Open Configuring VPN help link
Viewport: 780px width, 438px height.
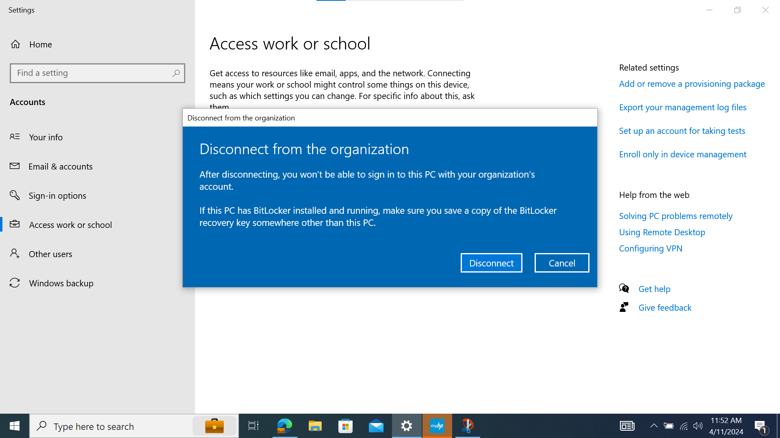650,248
